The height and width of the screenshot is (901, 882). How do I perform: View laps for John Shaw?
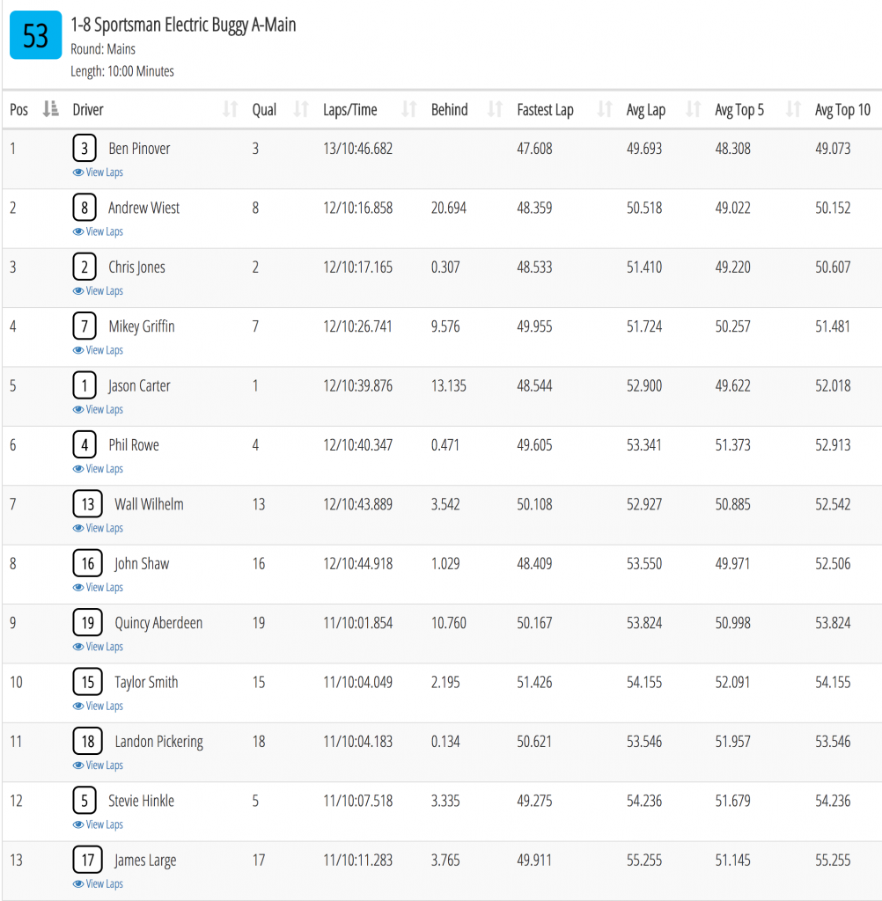(98, 587)
